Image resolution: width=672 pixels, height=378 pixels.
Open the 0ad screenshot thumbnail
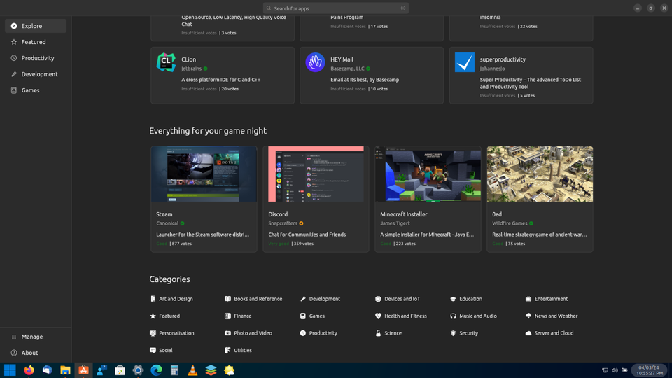tap(540, 174)
